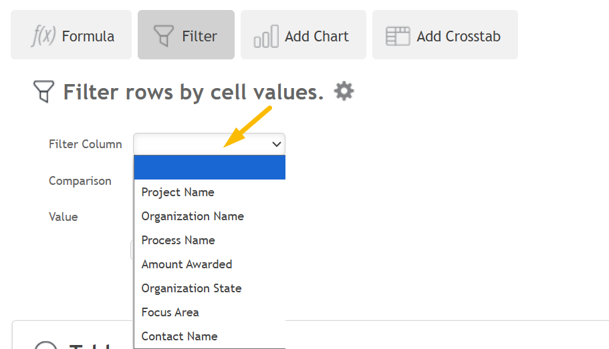Open the Filter panel button
This screenshot has height=349, width=609.
186,35
